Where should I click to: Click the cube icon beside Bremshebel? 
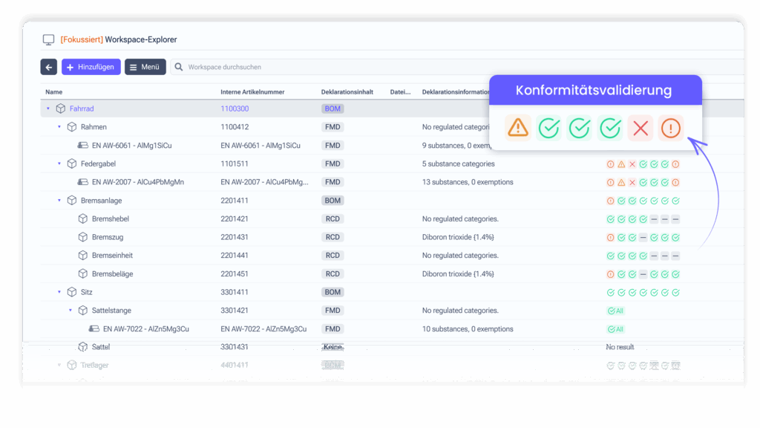tap(82, 218)
